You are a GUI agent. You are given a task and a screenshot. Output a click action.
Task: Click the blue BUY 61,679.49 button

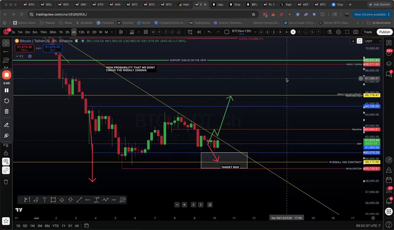tap(53, 48)
